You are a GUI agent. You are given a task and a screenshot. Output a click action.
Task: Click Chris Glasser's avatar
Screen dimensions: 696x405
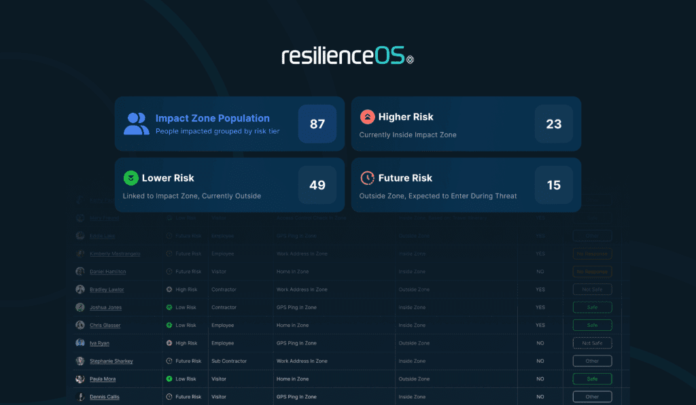click(80, 325)
